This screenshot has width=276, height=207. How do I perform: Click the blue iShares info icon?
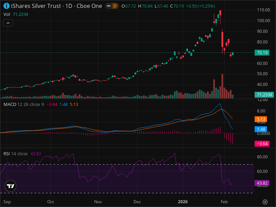tap(7, 6)
